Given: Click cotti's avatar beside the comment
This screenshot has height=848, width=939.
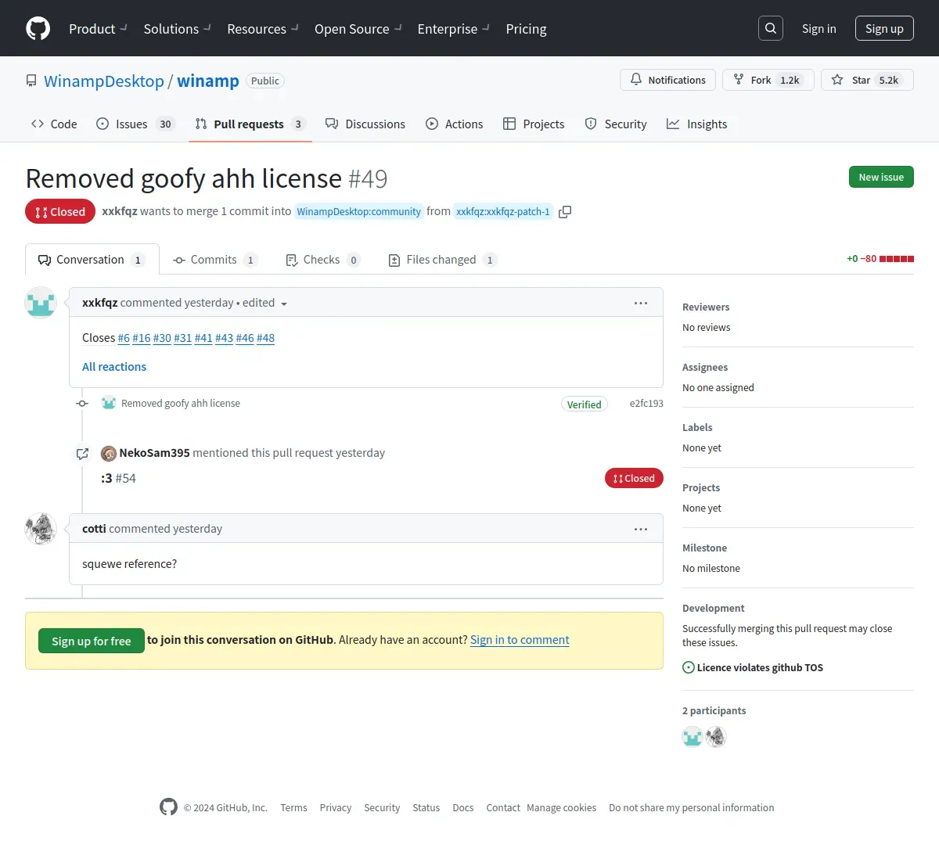Looking at the screenshot, I should pos(41,529).
